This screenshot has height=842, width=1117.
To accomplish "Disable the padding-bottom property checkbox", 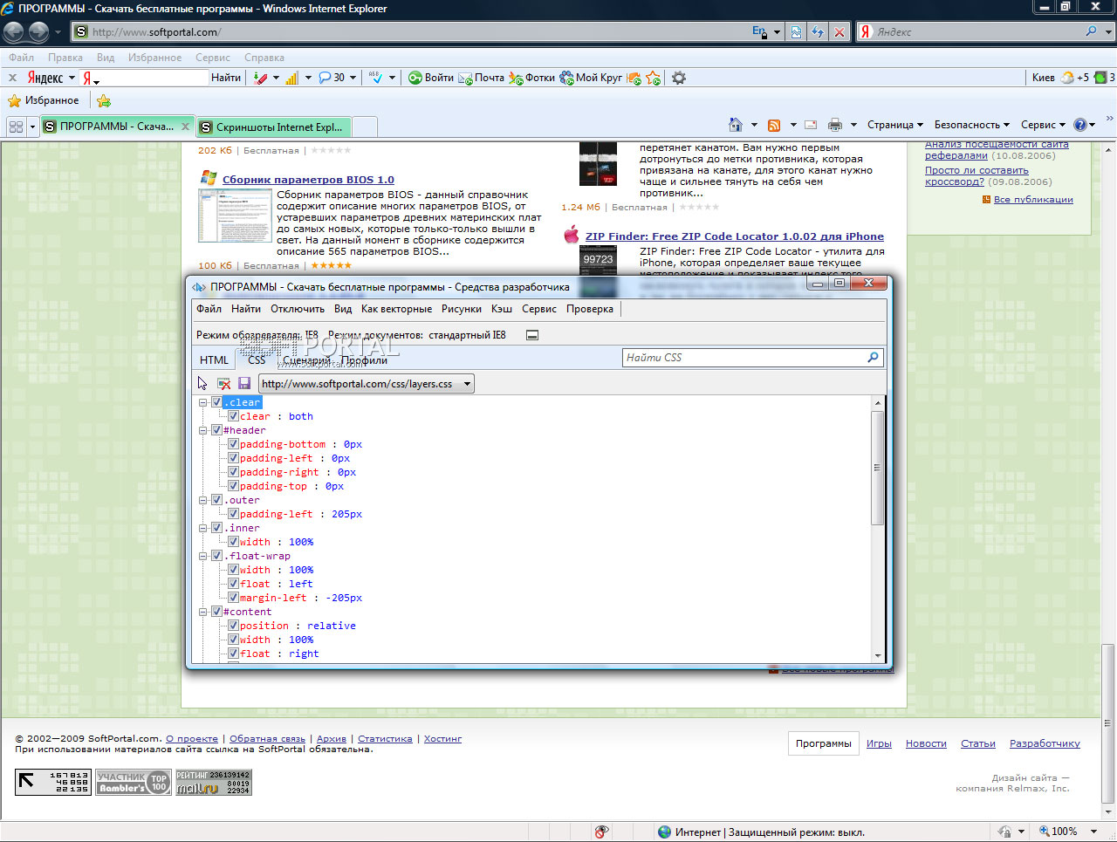I will [233, 444].
